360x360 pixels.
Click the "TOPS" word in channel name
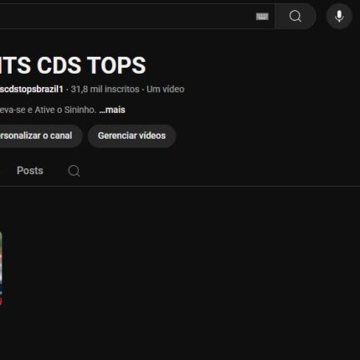116,65
